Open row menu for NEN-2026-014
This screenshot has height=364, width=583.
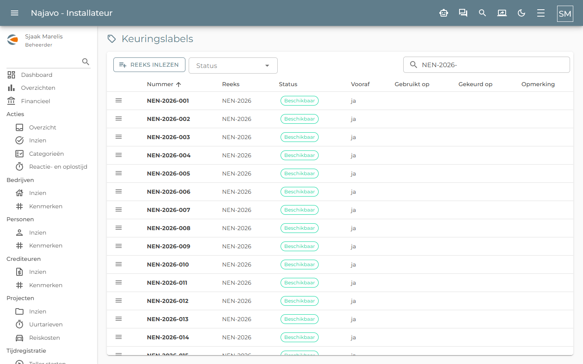pyautogui.click(x=119, y=337)
